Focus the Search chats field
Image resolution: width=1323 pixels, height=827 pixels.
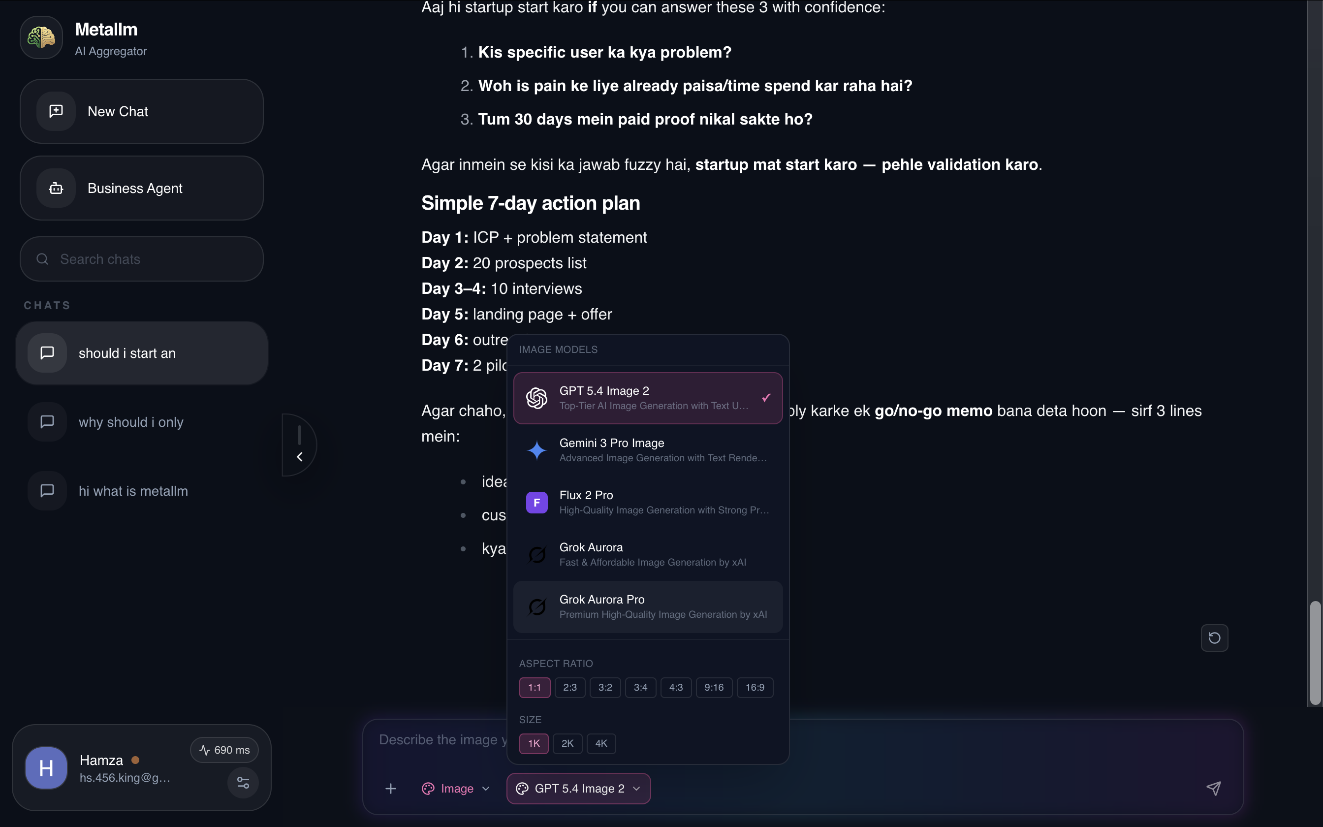(142, 259)
